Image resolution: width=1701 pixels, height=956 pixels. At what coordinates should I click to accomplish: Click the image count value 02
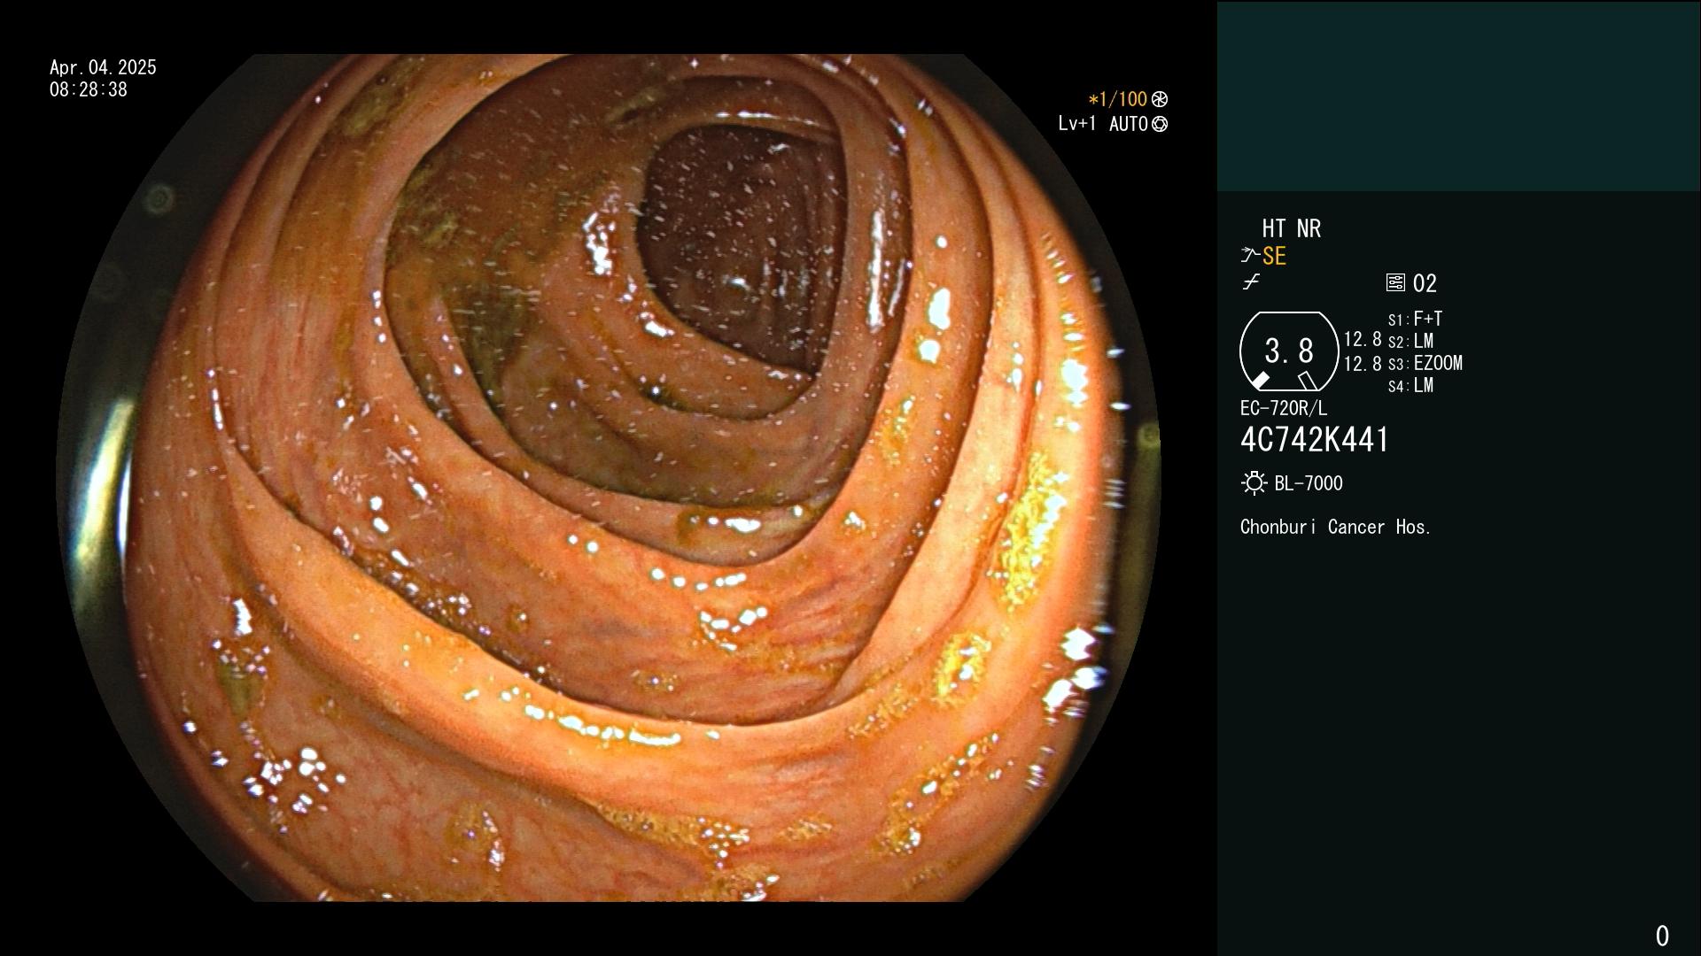click(1425, 283)
